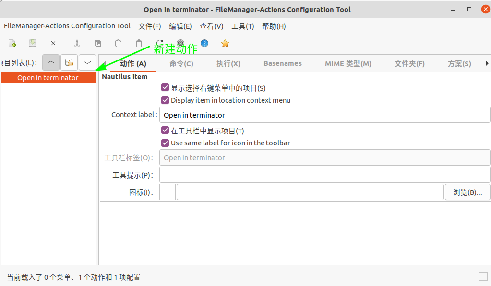Click the 浏览(B)... browse button
Screen dimensions: 491x286
click(x=467, y=192)
